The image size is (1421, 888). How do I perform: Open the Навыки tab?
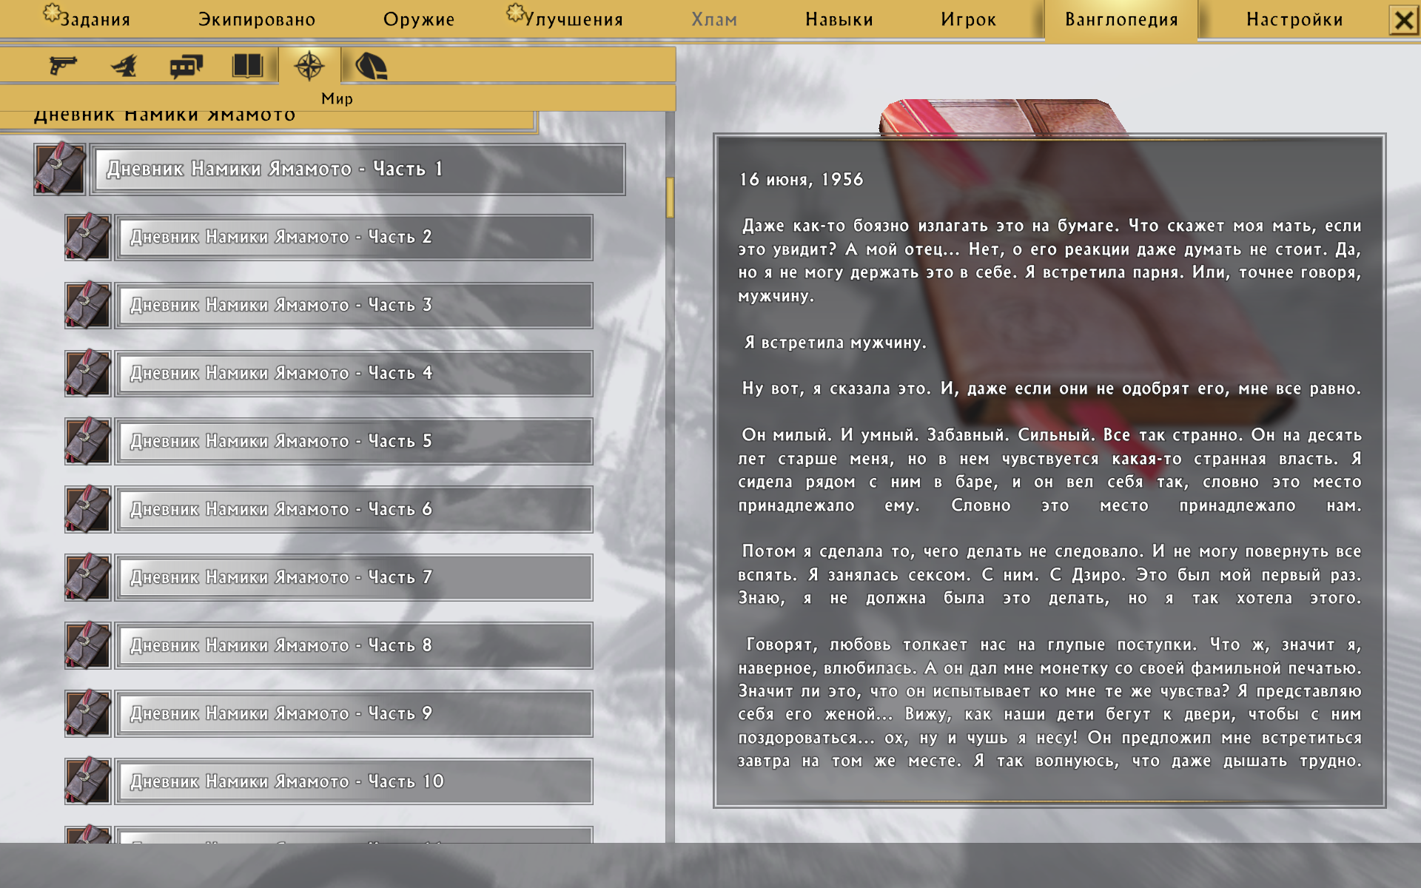tap(839, 19)
